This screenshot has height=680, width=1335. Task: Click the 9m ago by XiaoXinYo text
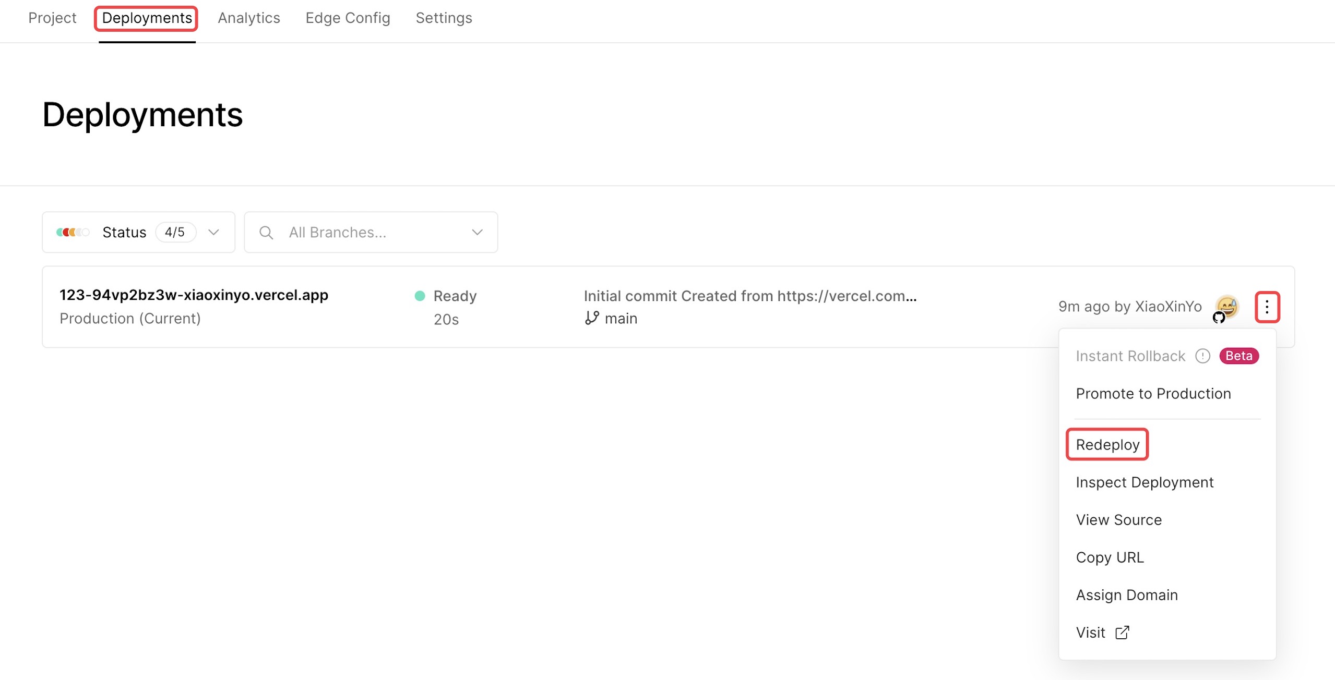(1130, 306)
